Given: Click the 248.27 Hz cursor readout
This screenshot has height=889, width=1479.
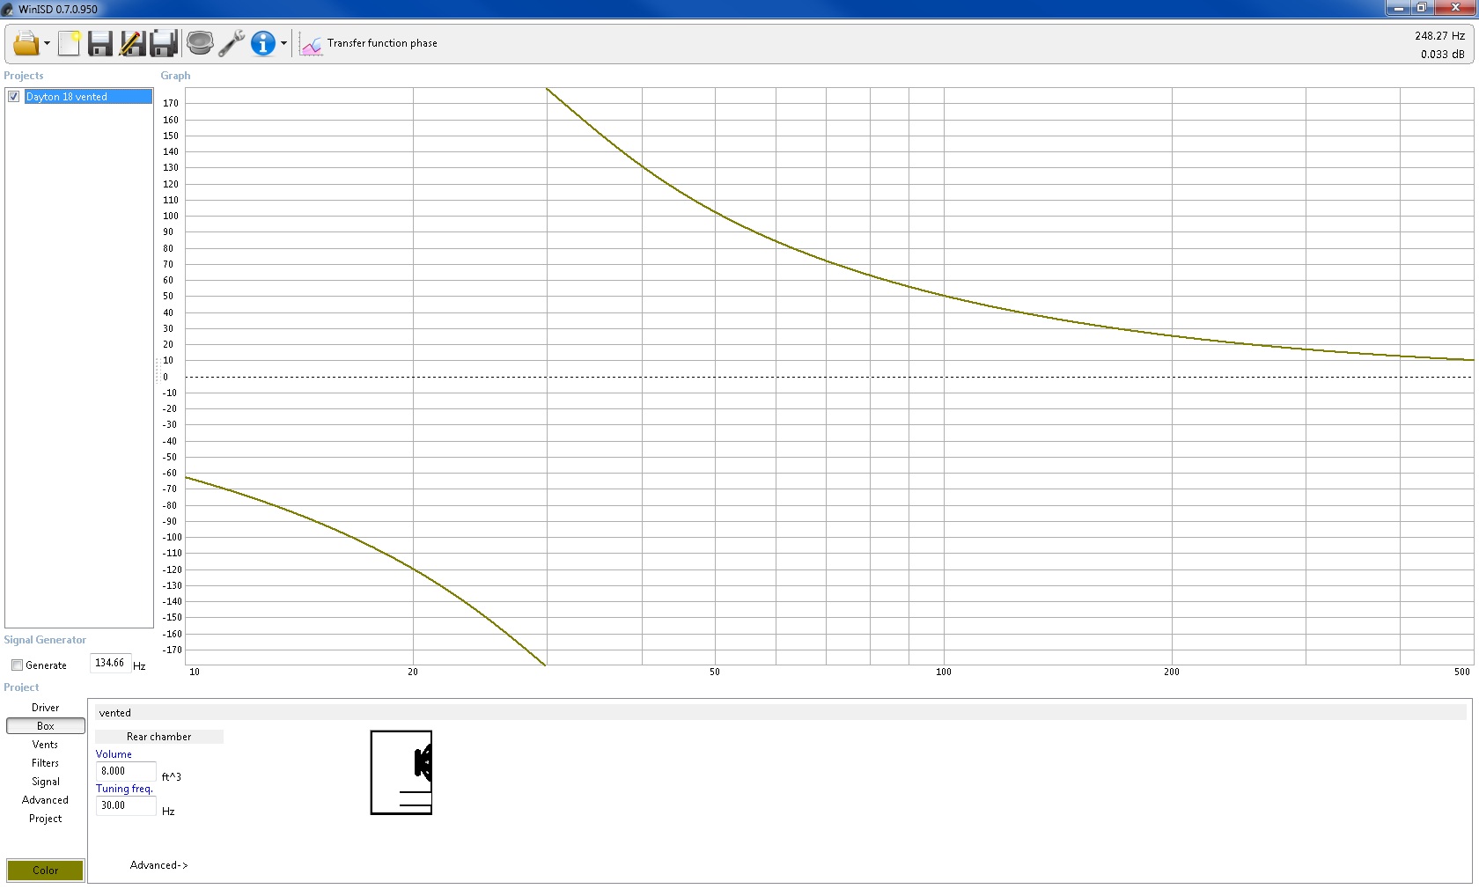Looking at the screenshot, I should [x=1439, y=36].
